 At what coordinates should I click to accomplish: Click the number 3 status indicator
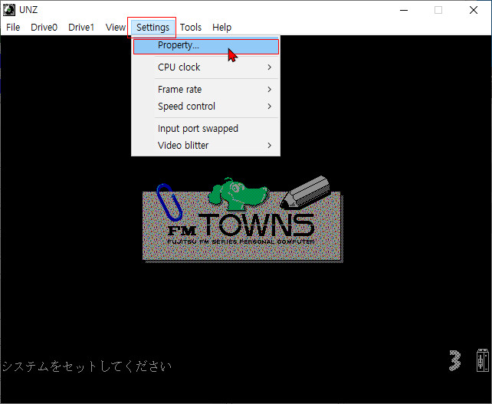point(454,360)
